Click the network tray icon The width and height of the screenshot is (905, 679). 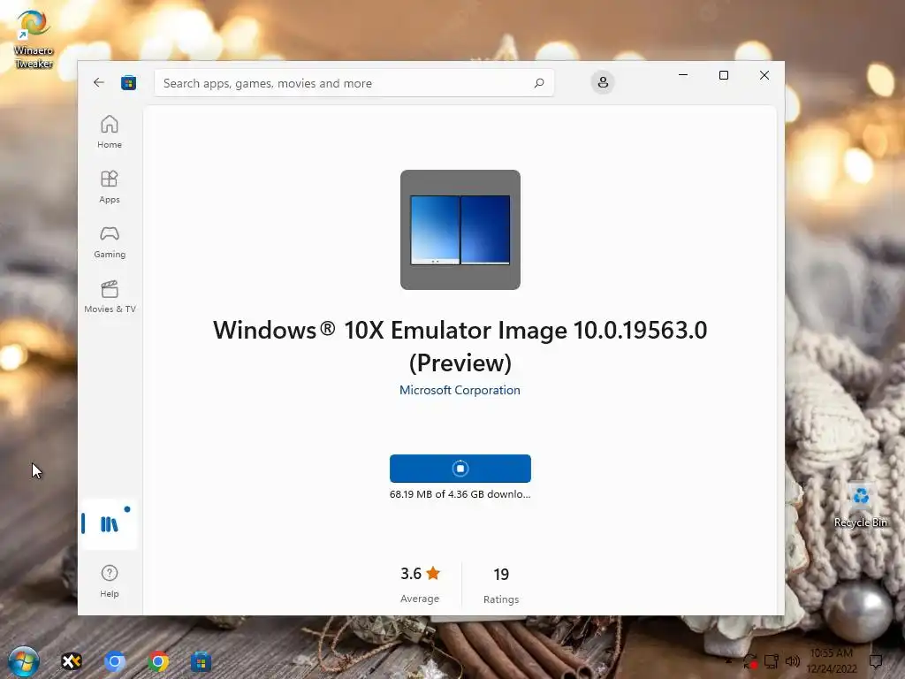[x=771, y=661]
